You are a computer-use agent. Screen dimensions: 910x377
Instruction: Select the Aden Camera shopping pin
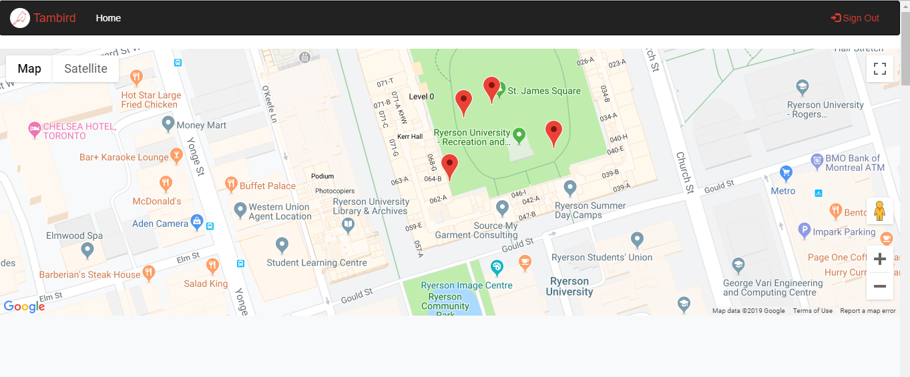tap(196, 222)
